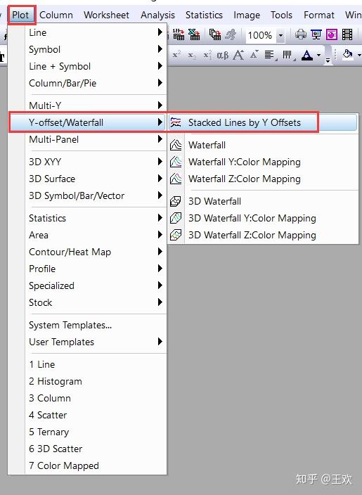Image resolution: width=362 pixels, height=495 pixels.
Task: Open the Statistics menu in menu bar
Action: [x=204, y=15]
